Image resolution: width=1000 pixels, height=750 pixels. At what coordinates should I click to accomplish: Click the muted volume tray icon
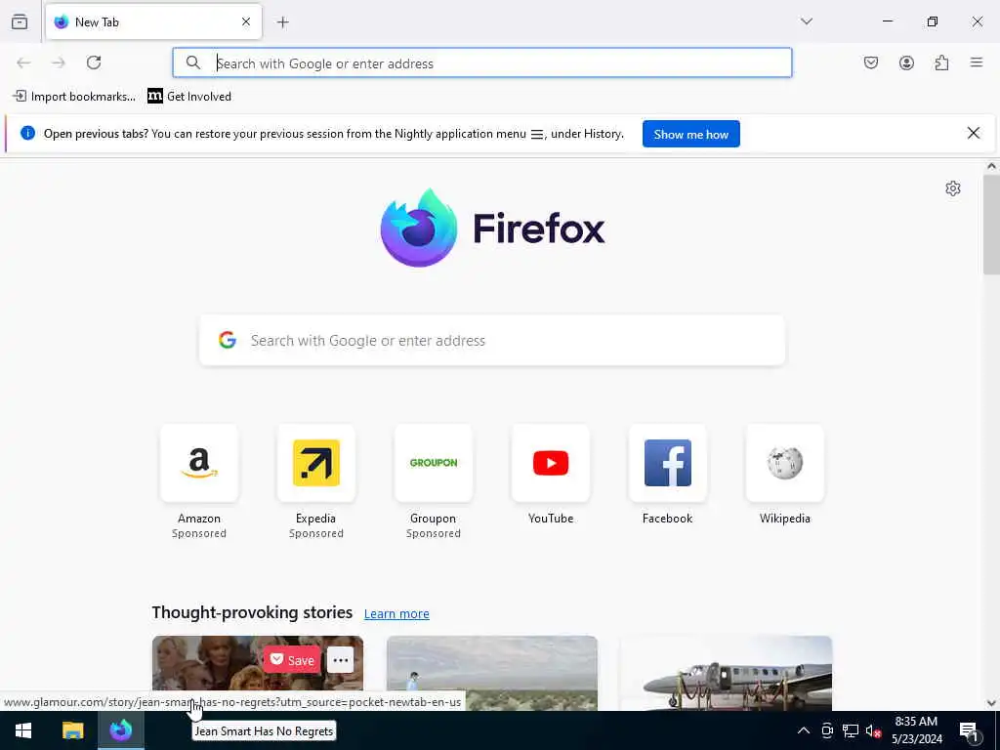pyautogui.click(x=872, y=730)
